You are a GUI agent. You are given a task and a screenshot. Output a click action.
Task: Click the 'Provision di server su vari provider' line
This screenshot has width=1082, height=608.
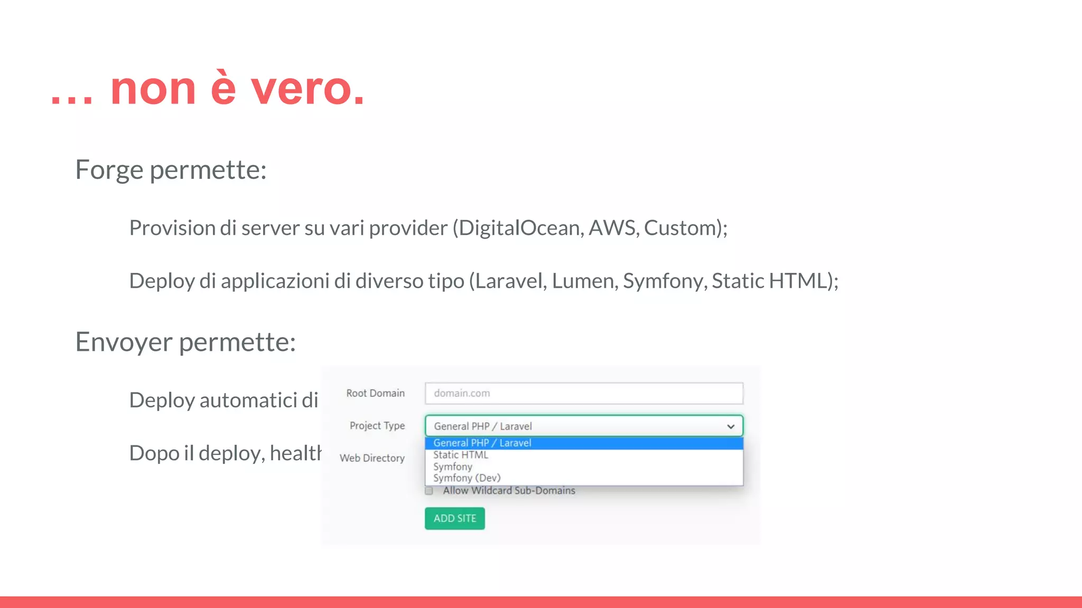pyautogui.click(x=428, y=228)
